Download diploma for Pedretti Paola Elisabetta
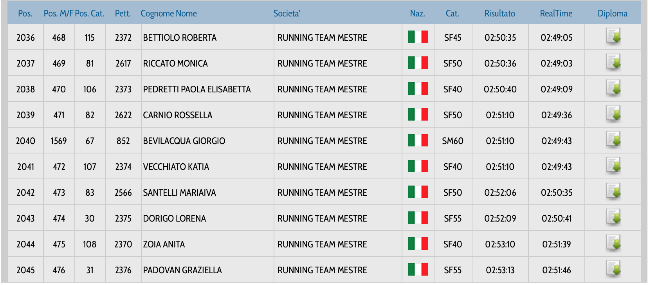 [x=613, y=88]
